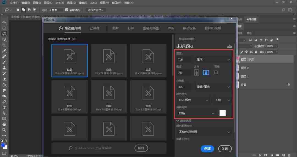
Task: Click the add to selection icon
Action: (x=23, y=10)
